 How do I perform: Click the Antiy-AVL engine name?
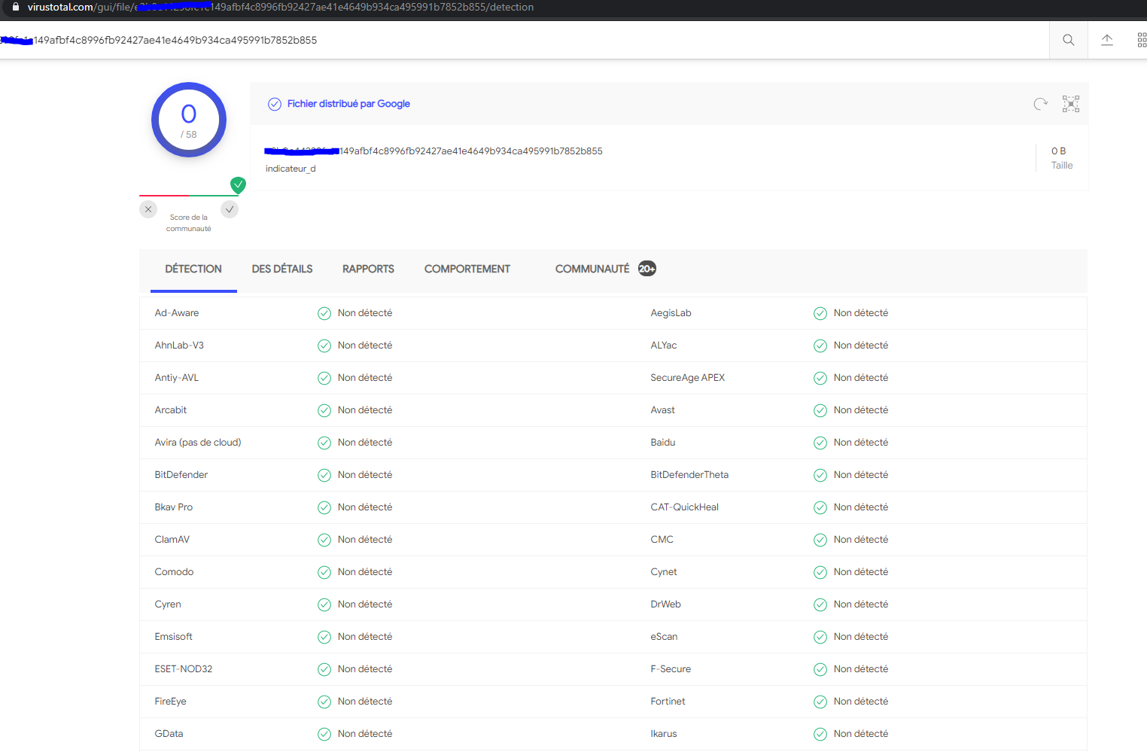pyautogui.click(x=177, y=378)
